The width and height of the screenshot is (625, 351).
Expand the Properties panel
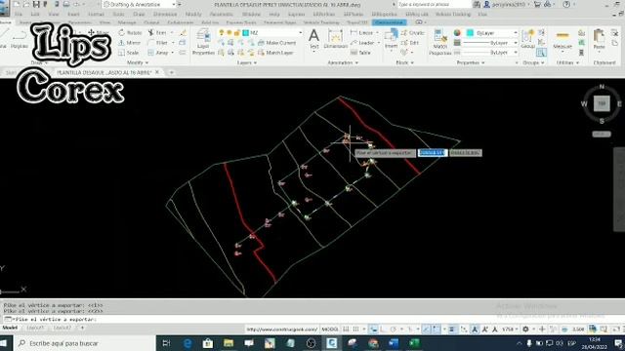[x=471, y=62]
